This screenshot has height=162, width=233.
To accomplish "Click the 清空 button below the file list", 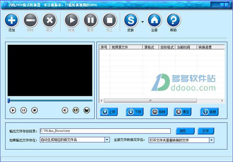I will click(183, 112).
